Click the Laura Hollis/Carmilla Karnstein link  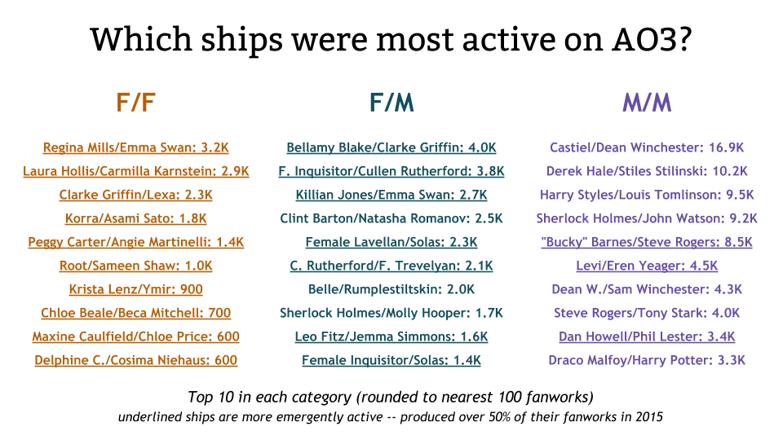[x=136, y=171]
